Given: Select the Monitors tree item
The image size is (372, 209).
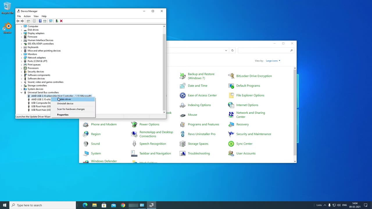Looking at the screenshot, I should (32, 54).
